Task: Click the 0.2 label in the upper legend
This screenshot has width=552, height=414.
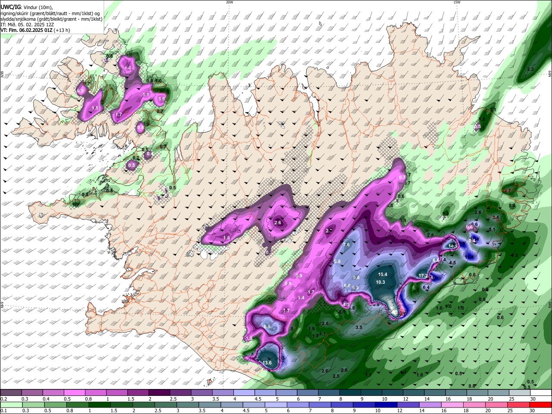Action: [3, 399]
